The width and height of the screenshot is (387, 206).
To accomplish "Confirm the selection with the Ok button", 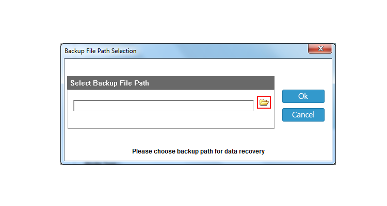I will pyautogui.click(x=303, y=96).
